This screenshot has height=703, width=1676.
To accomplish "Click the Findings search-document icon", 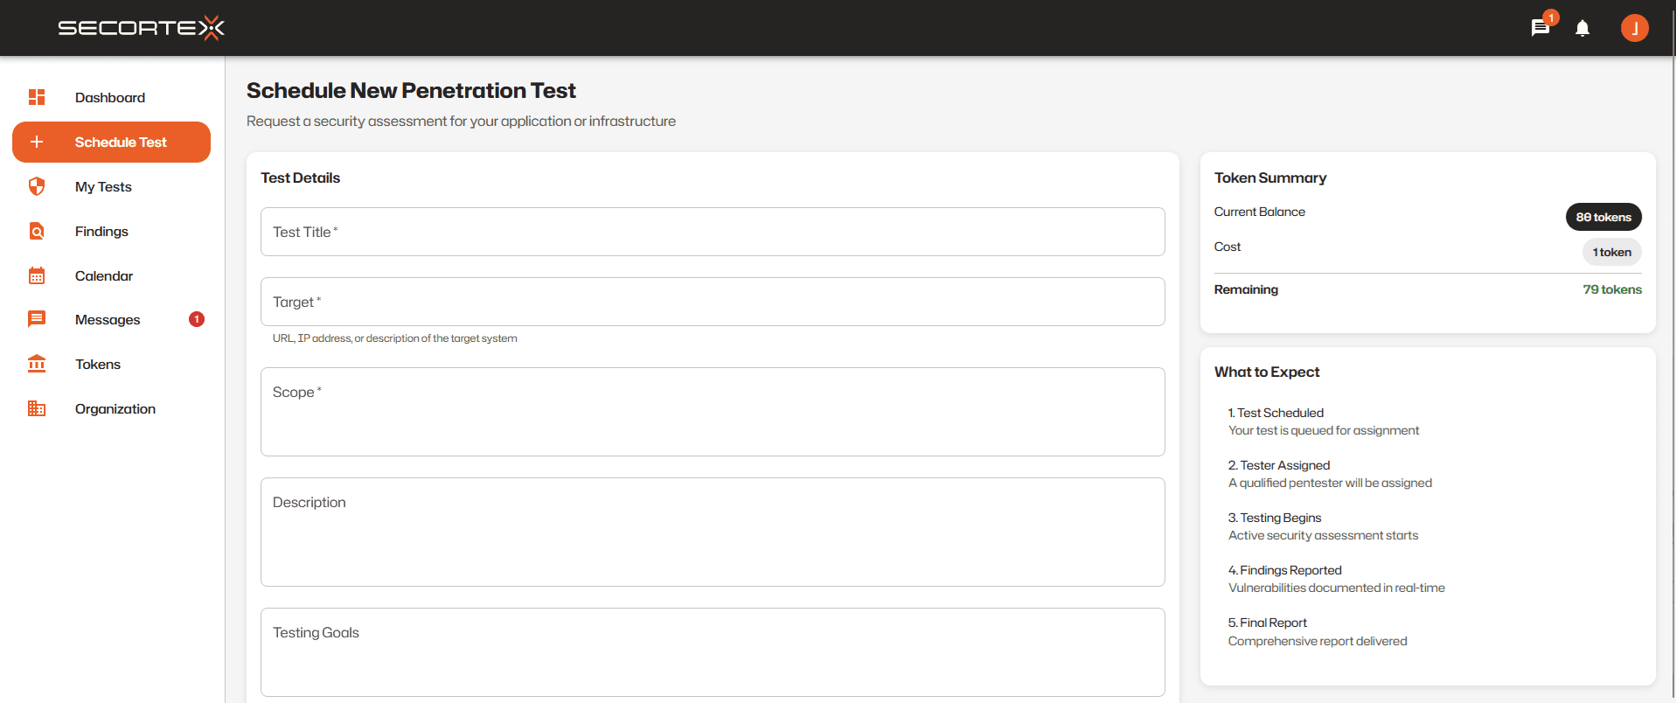I will point(37,231).
